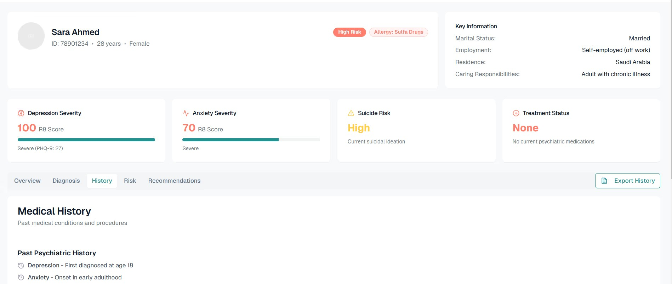Screen dimensions: 672x284
Task: Click the Medical History heading
Action: pyautogui.click(x=54, y=211)
